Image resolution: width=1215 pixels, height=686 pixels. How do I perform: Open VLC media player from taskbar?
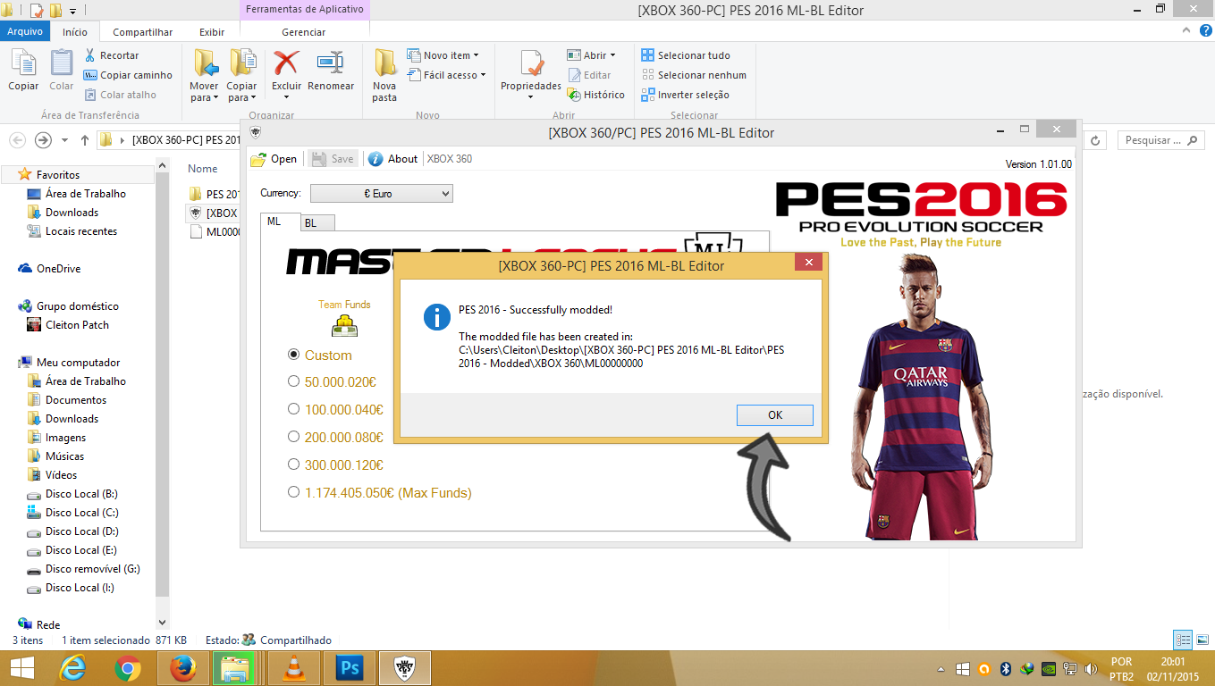coord(293,668)
